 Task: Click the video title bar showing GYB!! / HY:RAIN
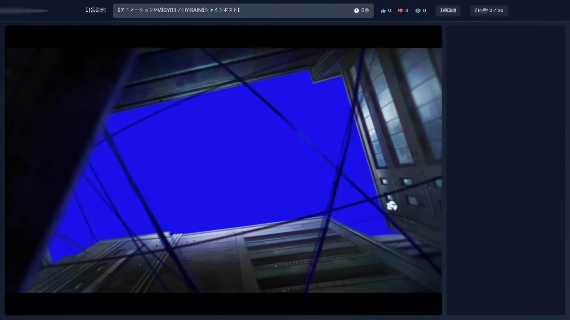[243, 11]
